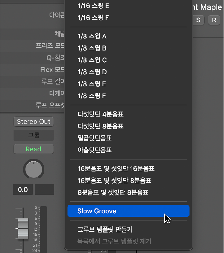
Task: Click the 프리즈 모드 inspector row
Action: pos(32,46)
